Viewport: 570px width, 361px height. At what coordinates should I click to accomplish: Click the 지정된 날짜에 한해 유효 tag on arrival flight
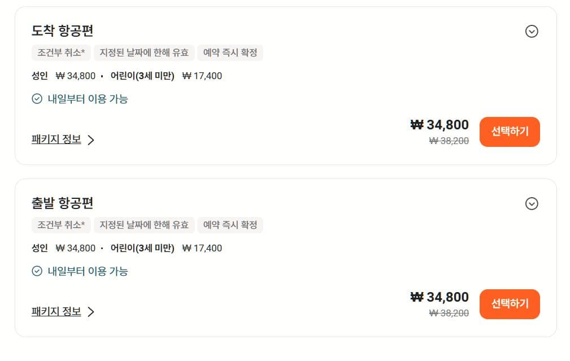click(x=145, y=53)
